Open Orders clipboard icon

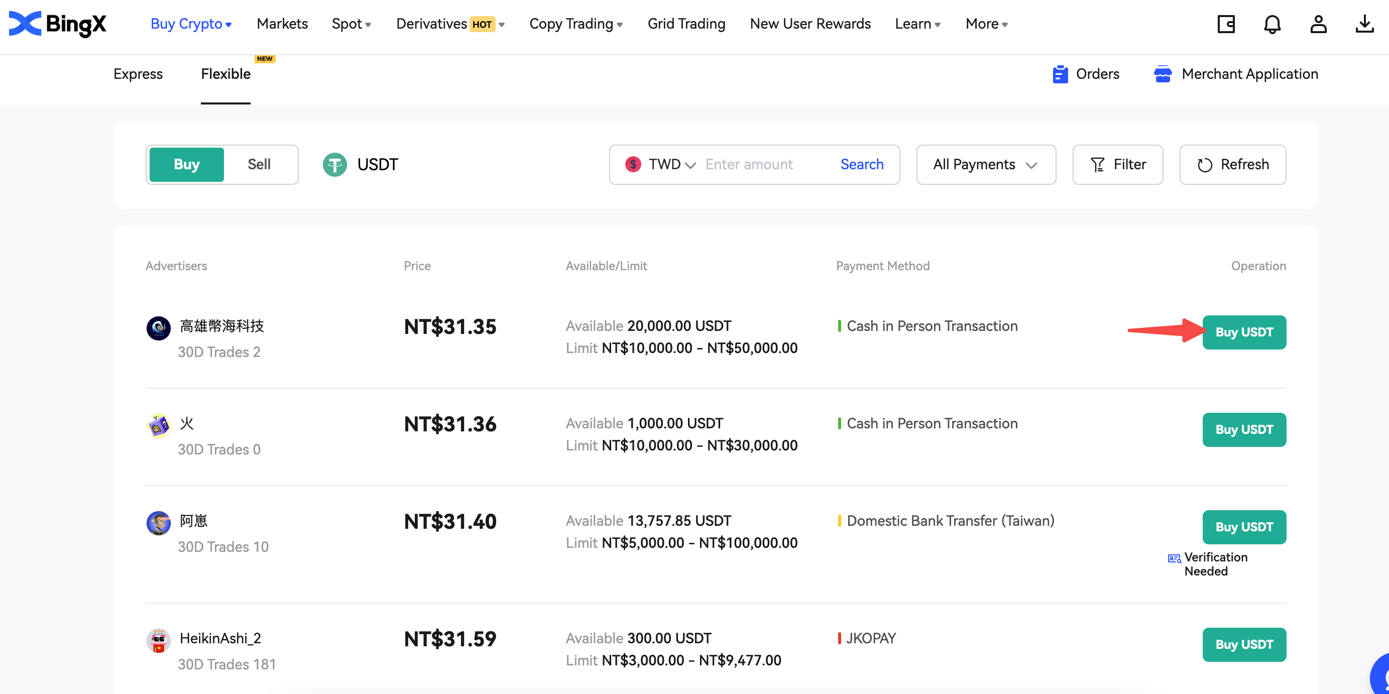[x=1060, y=74]
